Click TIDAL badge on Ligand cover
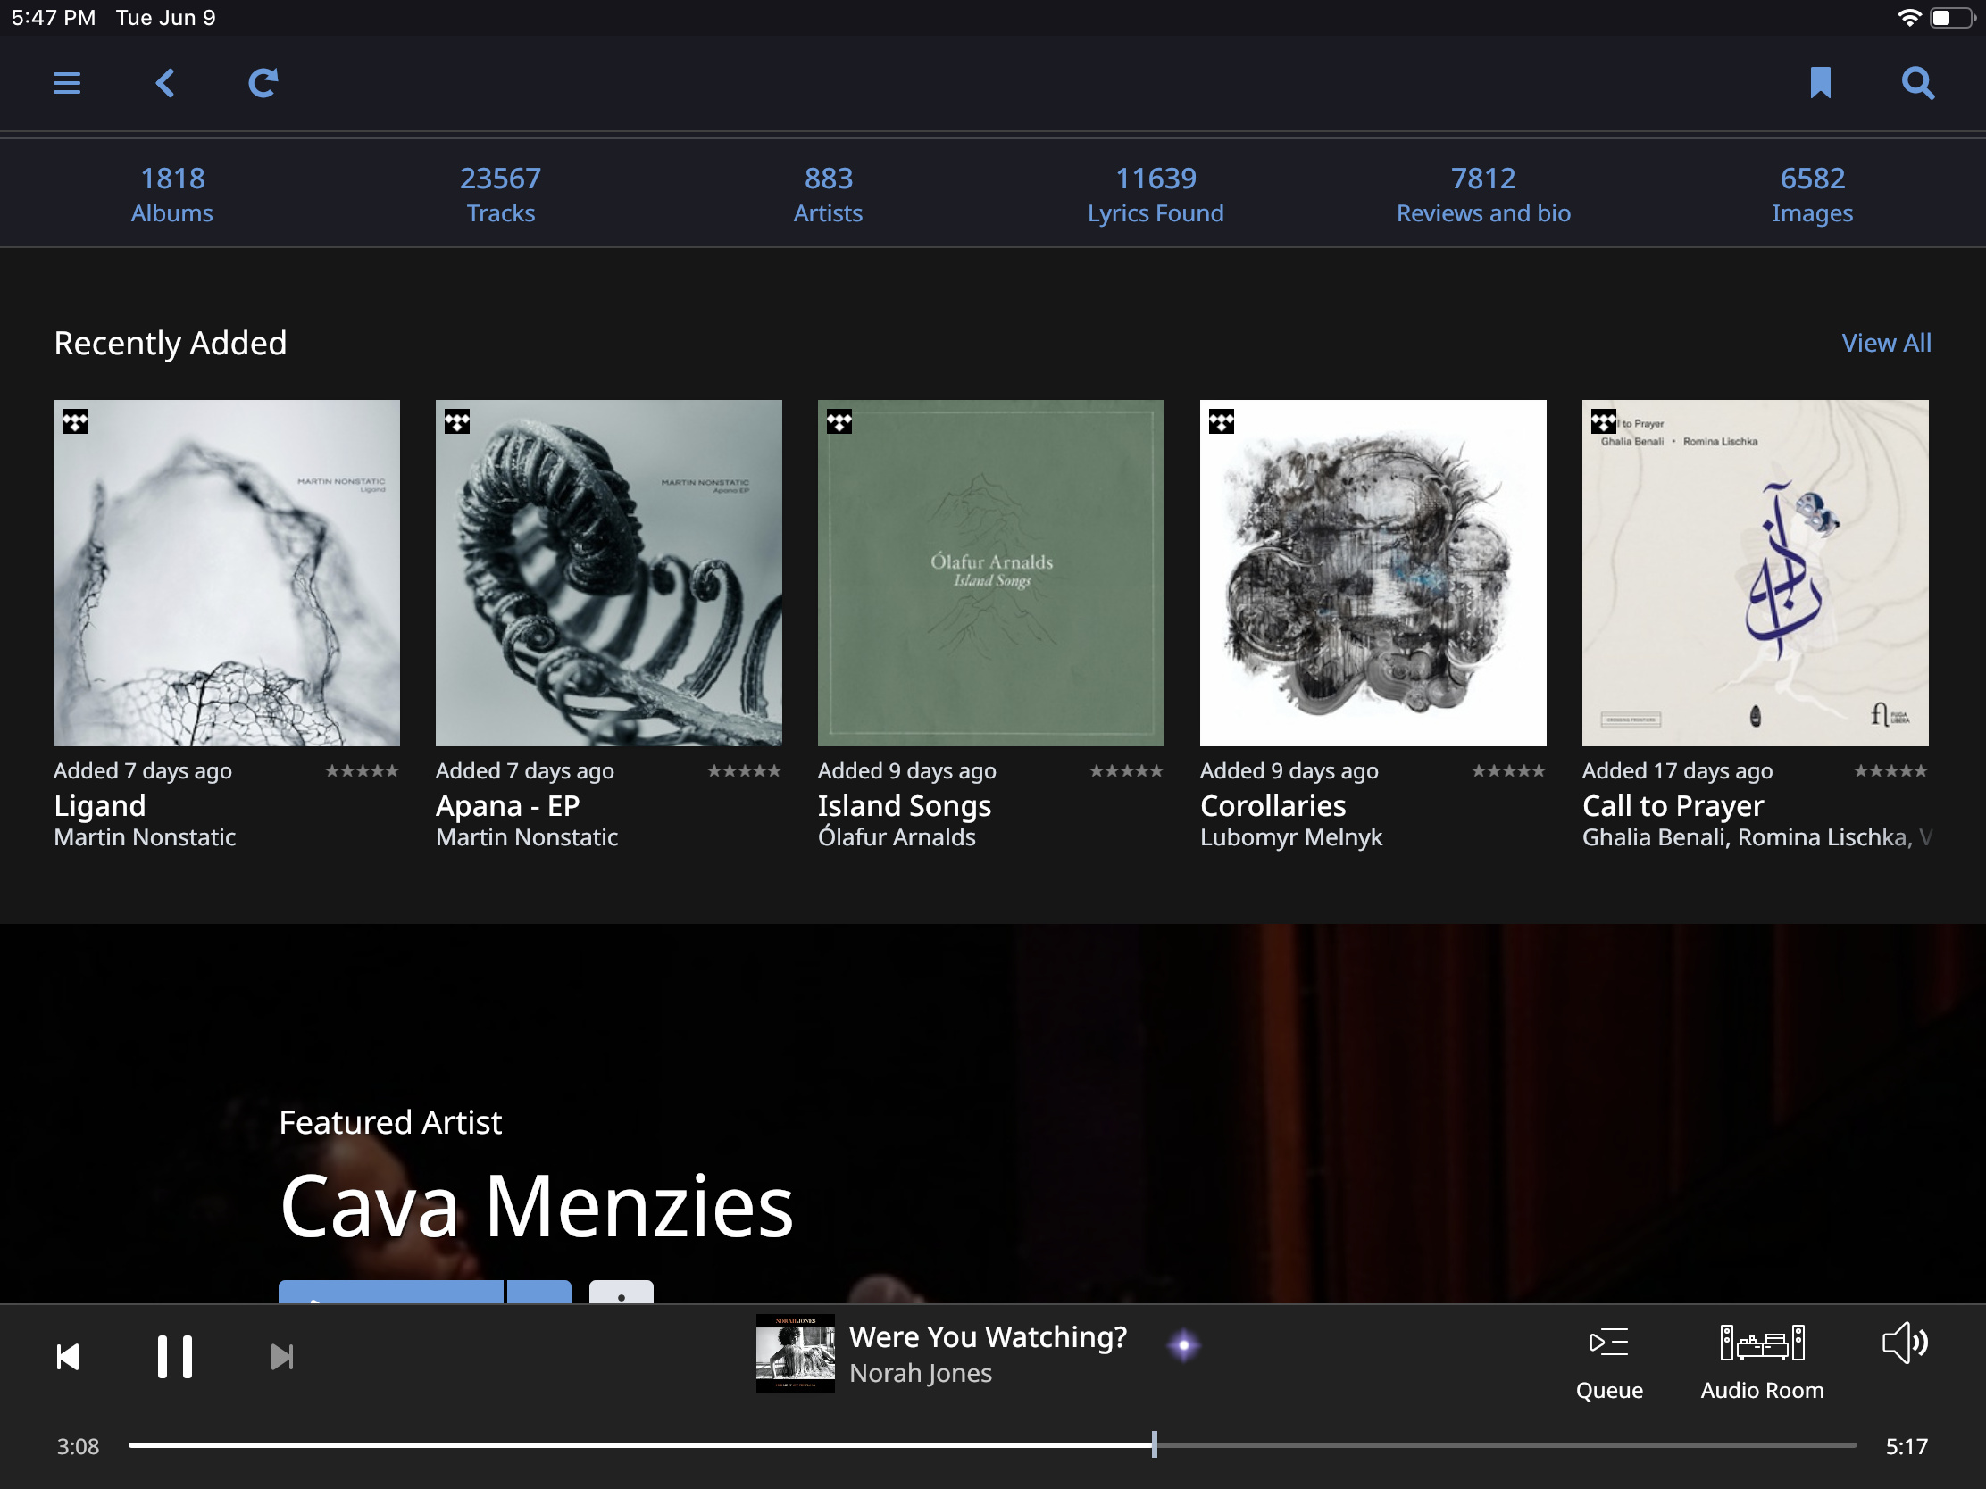The image size is (1986, 1489). (75, 421)
